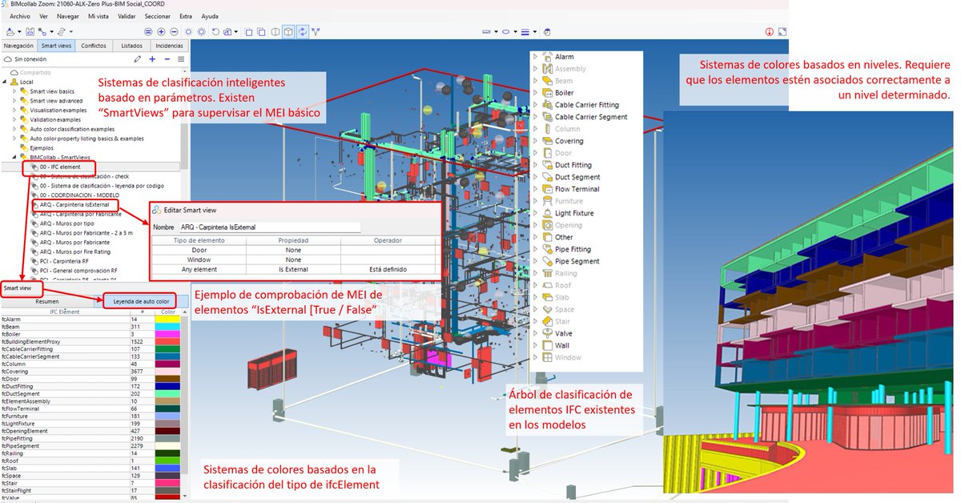Click the Wall item in IFC tree
Screen dimensions: 961x503
click(561, 345)
